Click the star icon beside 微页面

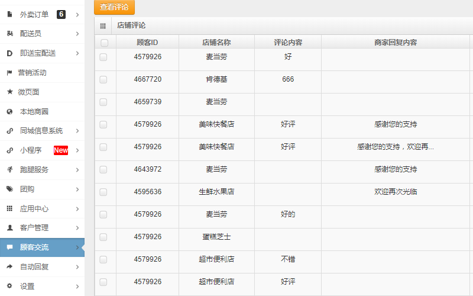(x=9, y=92)
